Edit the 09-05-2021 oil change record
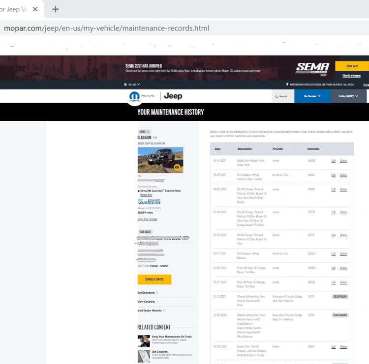 point(334,190)
